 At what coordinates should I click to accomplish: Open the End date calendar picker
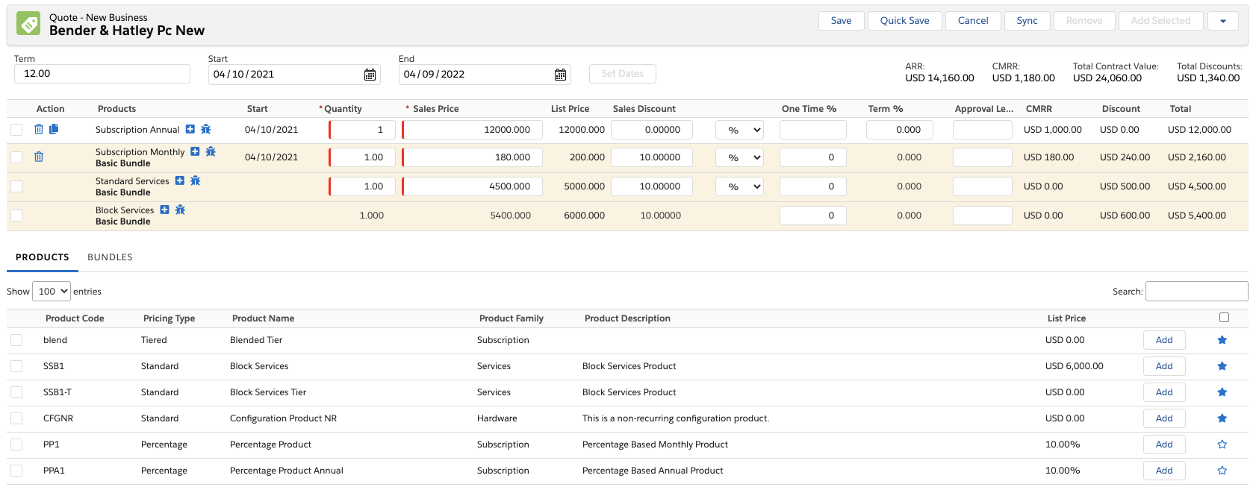560,75
